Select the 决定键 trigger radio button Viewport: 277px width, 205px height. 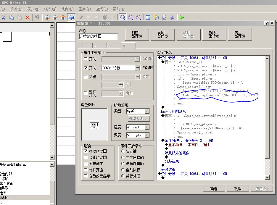(x=123, y=151)
